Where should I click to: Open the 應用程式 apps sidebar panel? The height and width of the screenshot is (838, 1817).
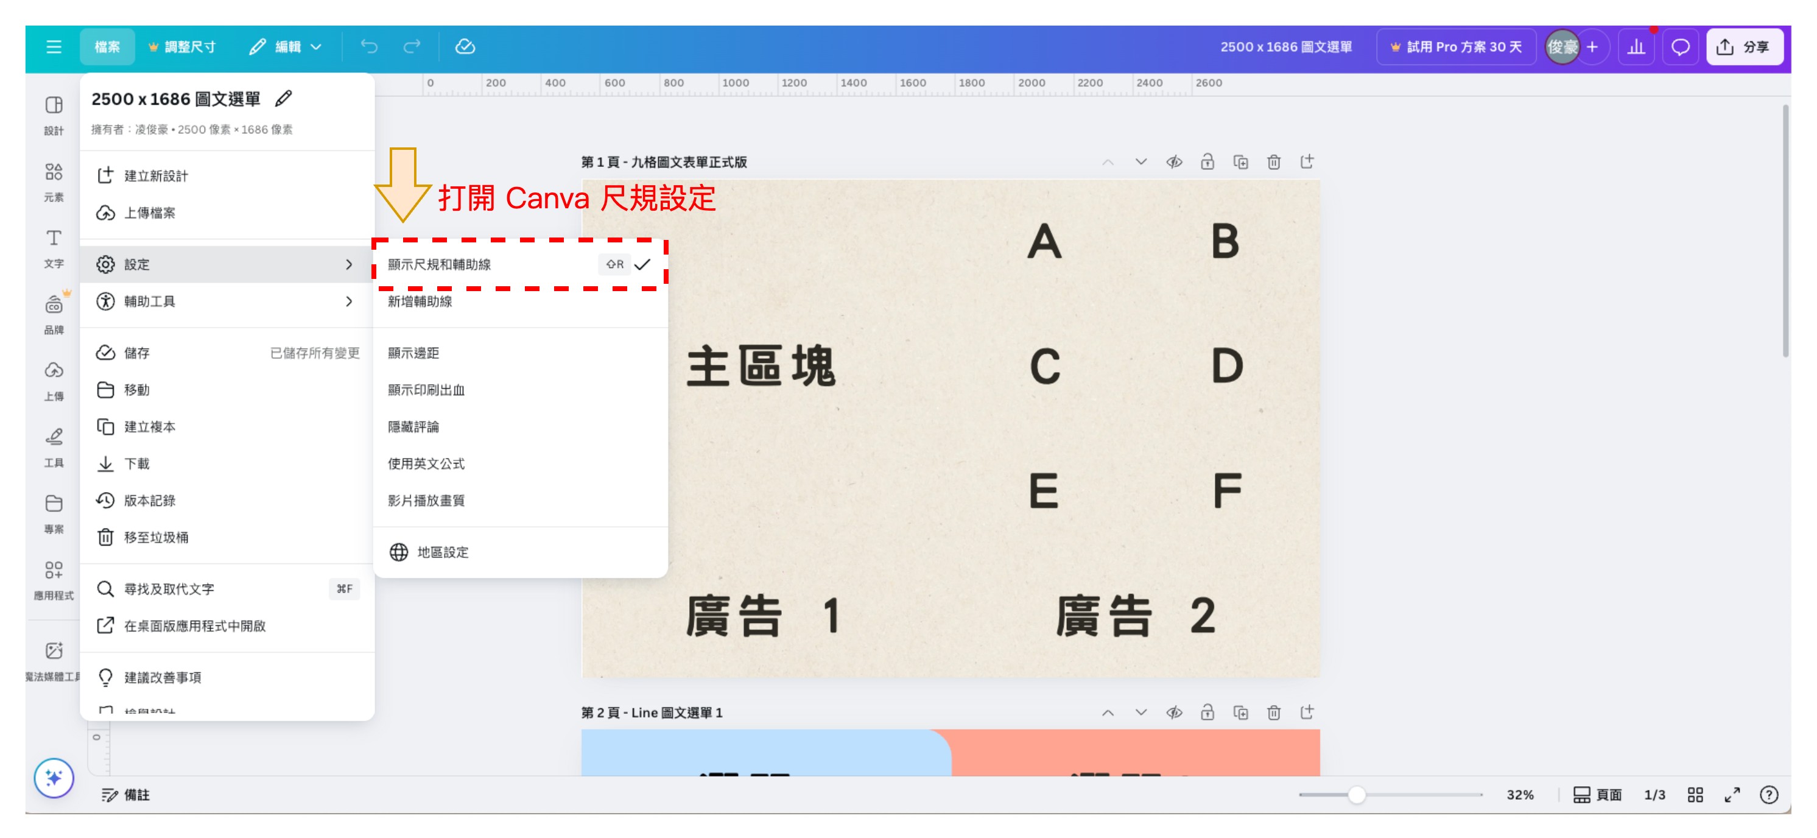tap(54, 580)
